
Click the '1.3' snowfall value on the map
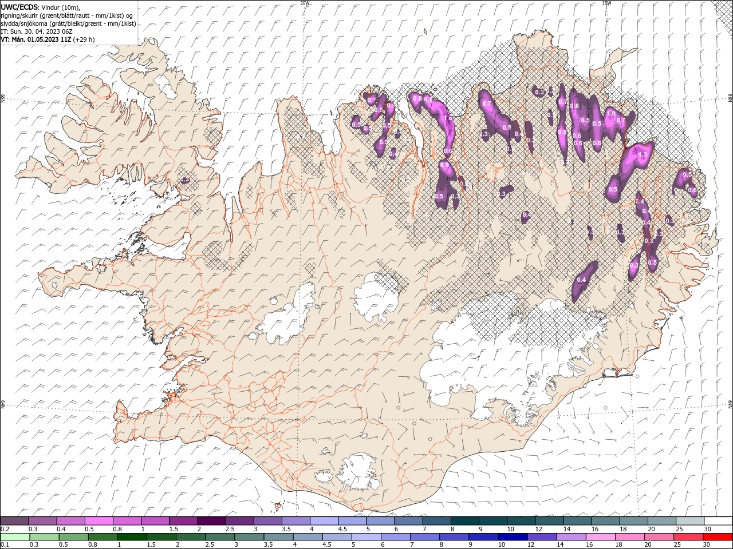point(643,154)
